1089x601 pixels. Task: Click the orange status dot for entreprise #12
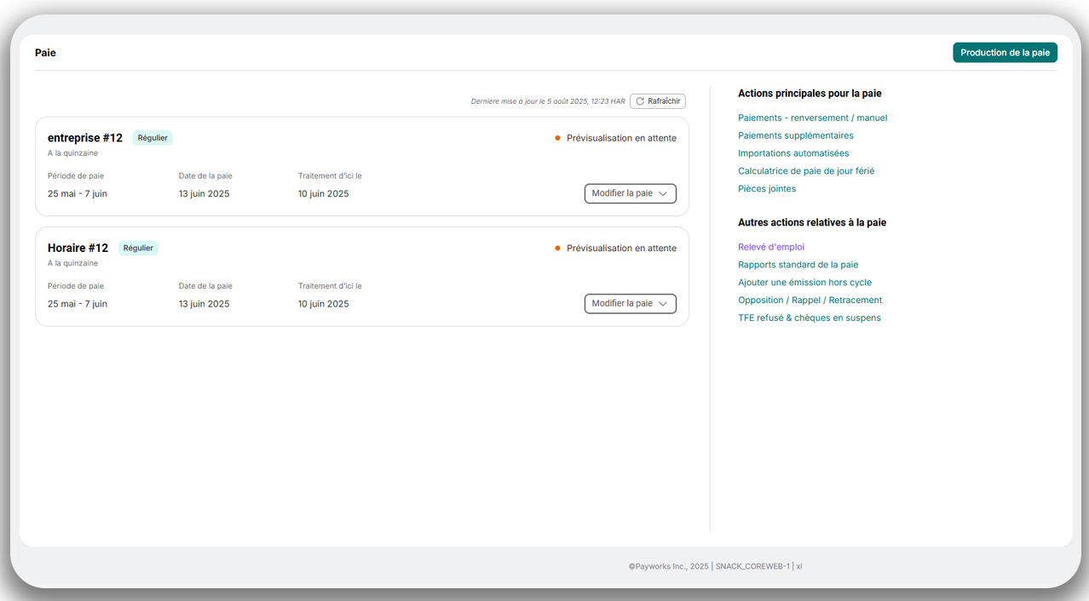pos(557,138)
